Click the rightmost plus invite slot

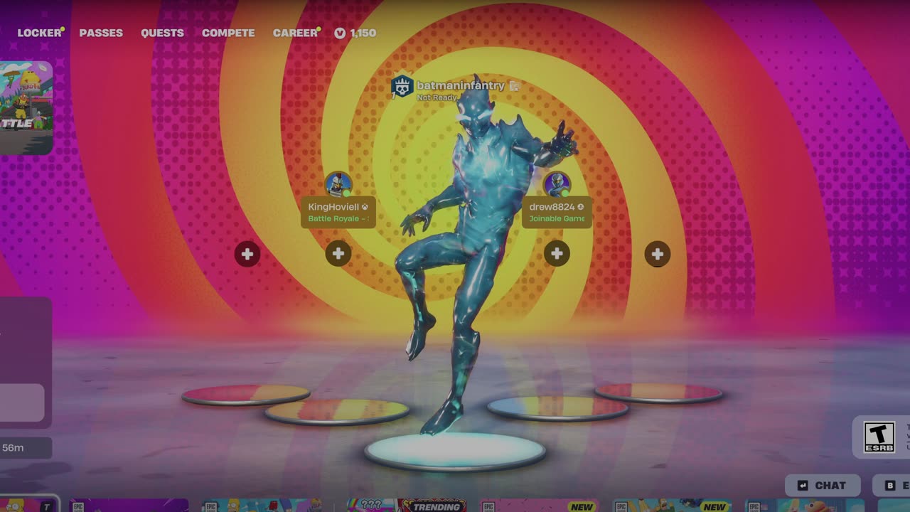click(657, 254)
